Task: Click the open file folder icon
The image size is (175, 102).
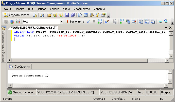Action: point(49,15)
